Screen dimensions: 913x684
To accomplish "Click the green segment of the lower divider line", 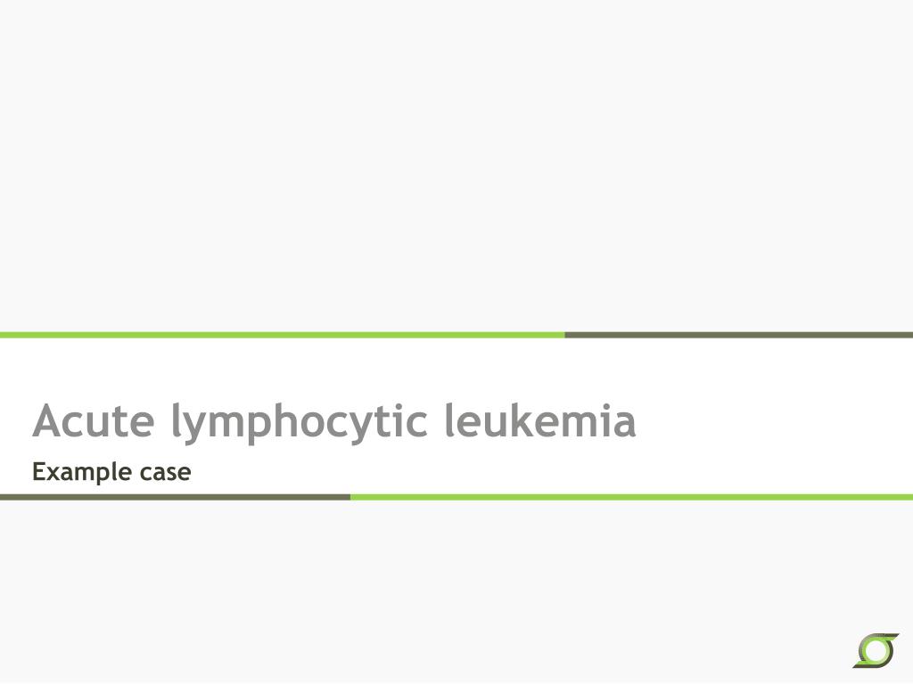I will 632,497.
